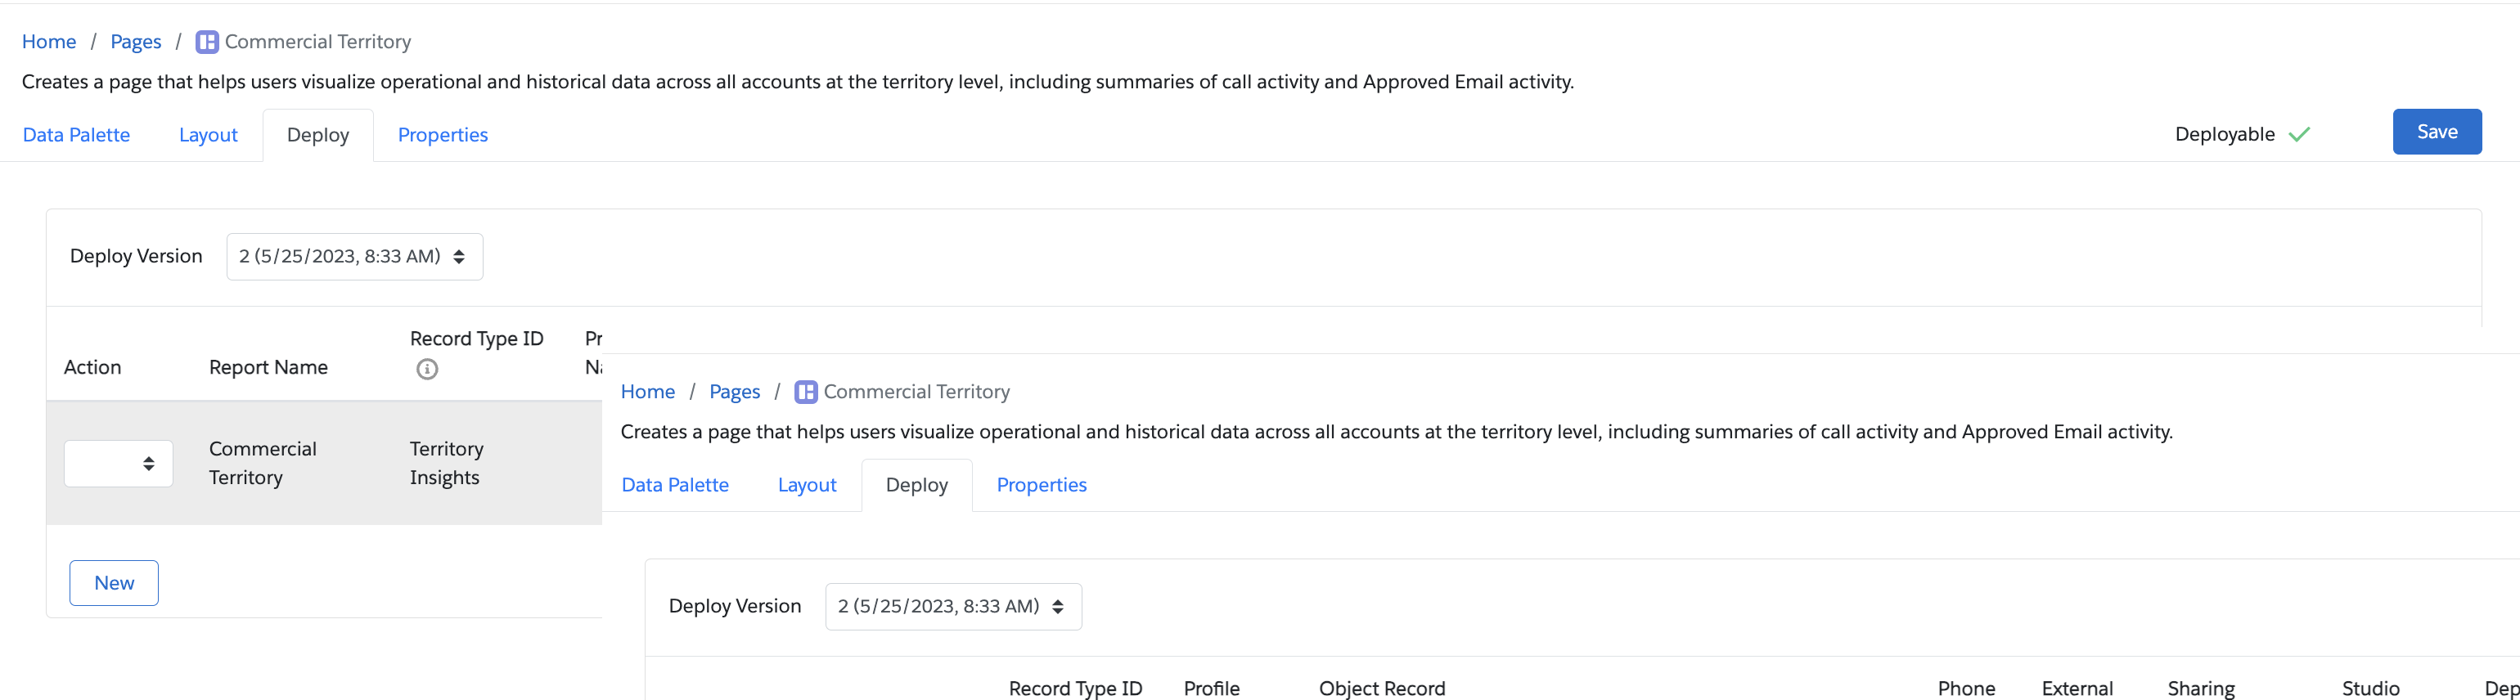Switch to the upper Data Palette tab
Screen dimensions: 2520x700
(76, 135)
